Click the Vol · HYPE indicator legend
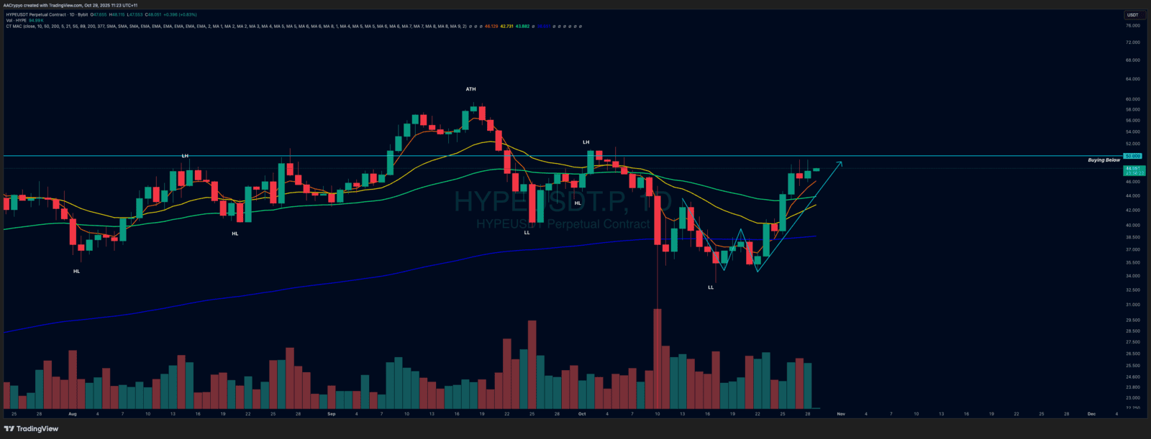This screenshot has width=1151, height=439. [x=17, y=20]
